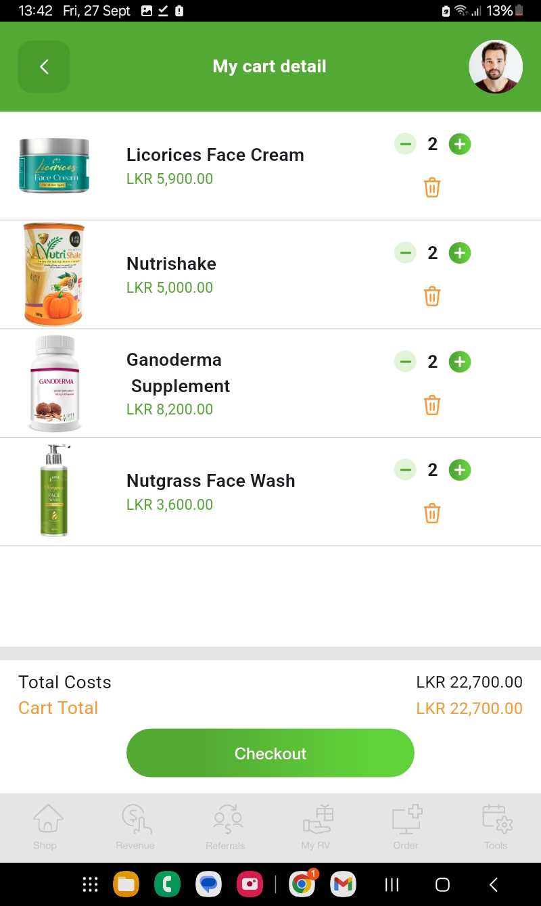This screenshot has width=541, height=906.
Task: Decrease Nutgrass Face Wash quantity
Action: 405,470
